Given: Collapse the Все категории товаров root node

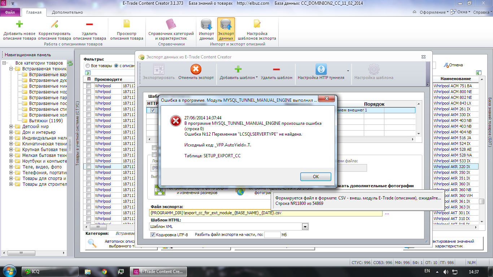Looking at the screenshot, I should pyautogui.click(x=4, y=63).
